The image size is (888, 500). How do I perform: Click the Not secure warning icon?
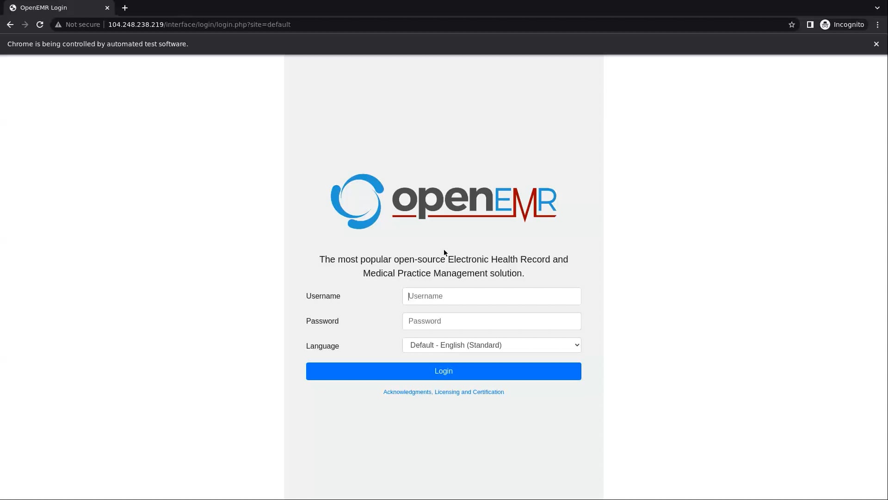coord(58,25)
